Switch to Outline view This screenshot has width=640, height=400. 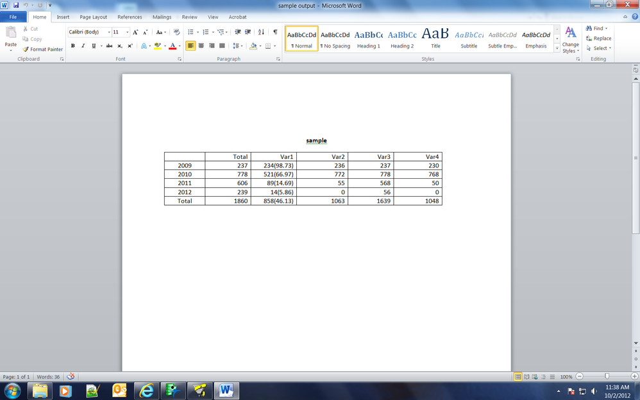coord(543,377)
